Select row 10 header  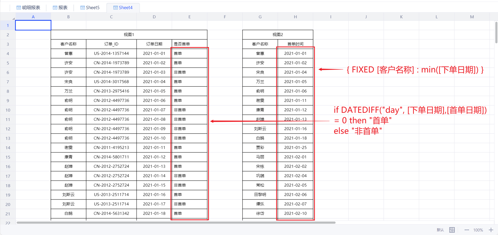point(8,110)
